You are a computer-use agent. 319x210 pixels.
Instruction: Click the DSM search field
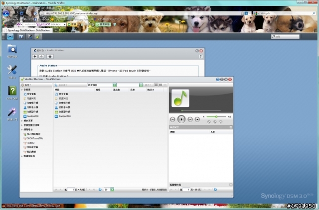tap(285, 36)
